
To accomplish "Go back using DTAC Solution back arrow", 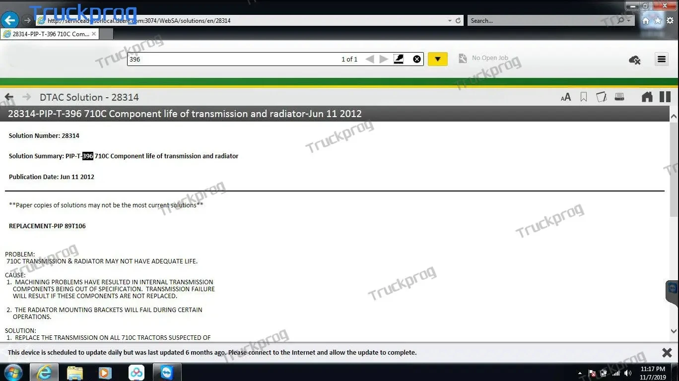I will coord(9,97).
